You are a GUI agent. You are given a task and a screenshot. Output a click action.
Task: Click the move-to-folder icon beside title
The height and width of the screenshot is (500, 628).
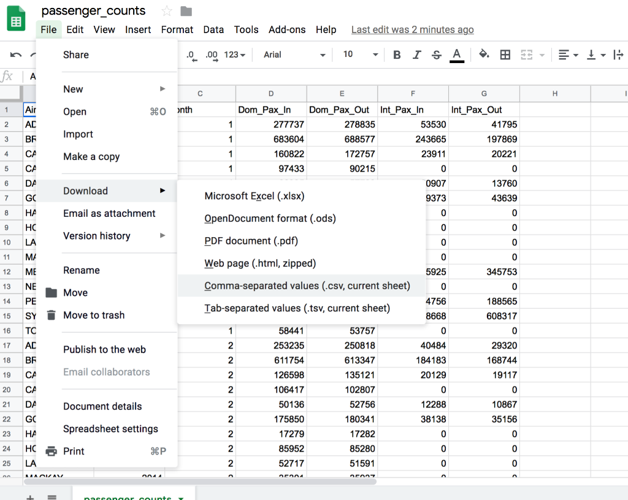186,11
